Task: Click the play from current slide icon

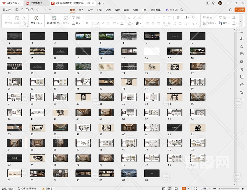Action: point(36,18)
